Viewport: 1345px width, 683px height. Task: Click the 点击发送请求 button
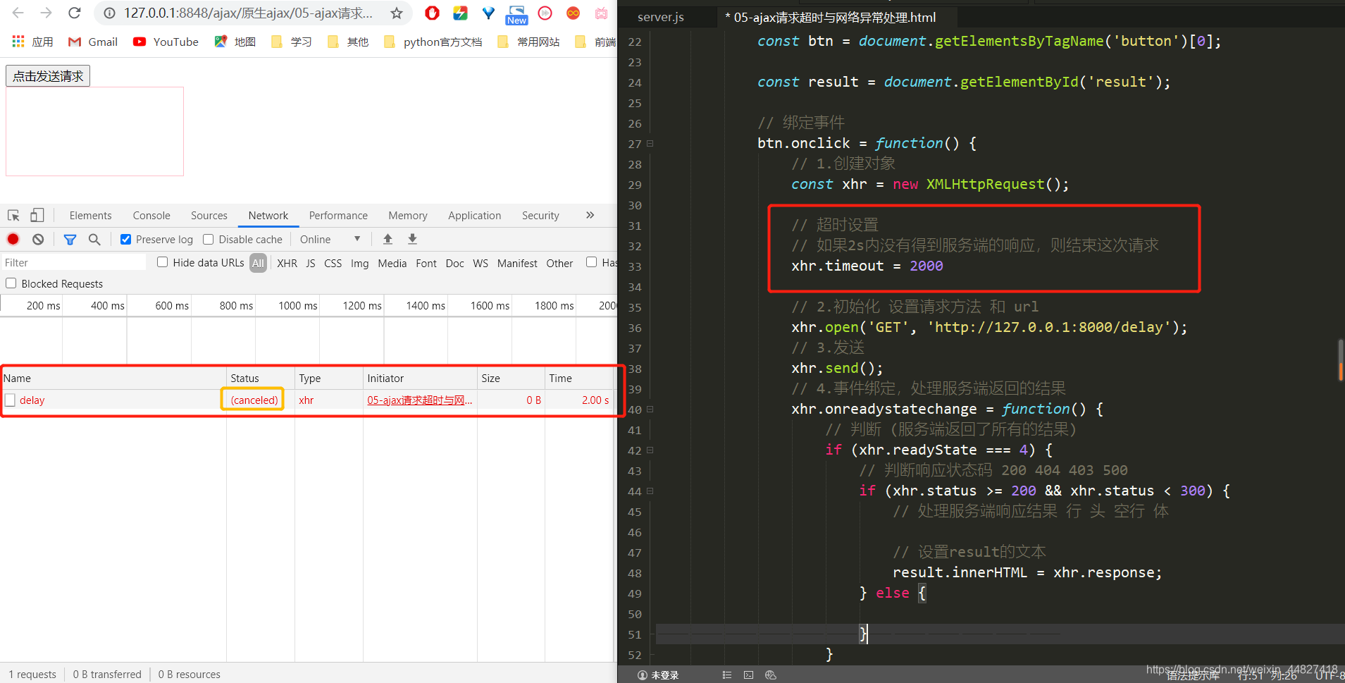tap(48, 76)
